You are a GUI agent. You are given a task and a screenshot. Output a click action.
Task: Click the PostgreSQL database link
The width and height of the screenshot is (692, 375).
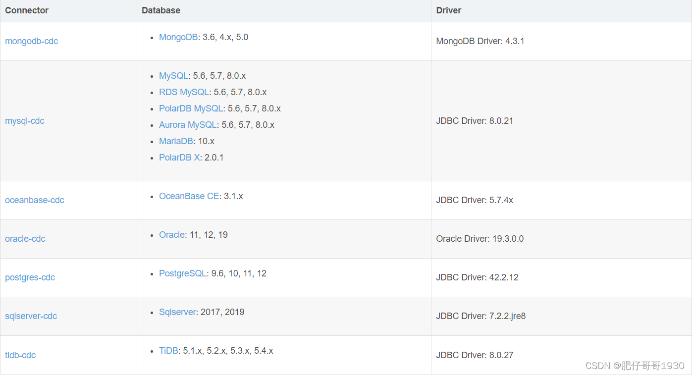183,273
